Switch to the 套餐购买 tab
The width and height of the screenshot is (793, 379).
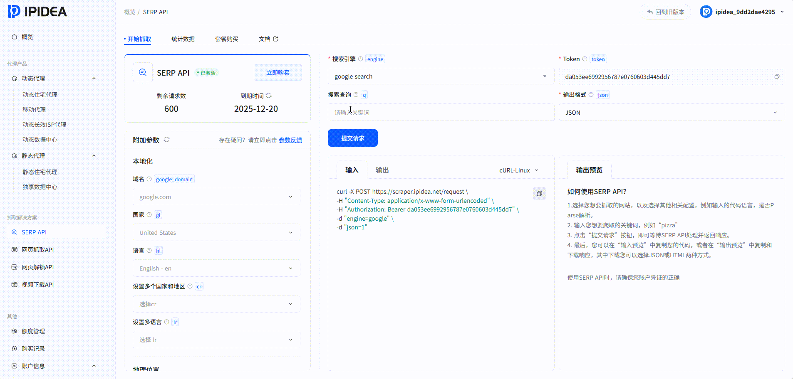(227, 39)
